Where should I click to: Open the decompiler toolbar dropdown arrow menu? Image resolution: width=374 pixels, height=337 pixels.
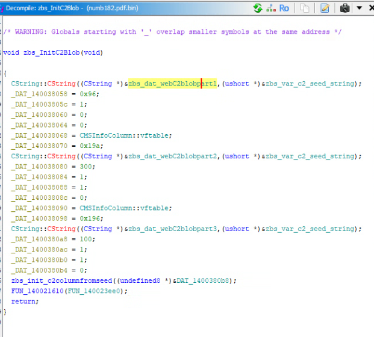click(x=359, y=8)
